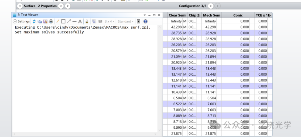Image resolution: width=301 pixels, height=137 pixels.
Task: Click the refresh icon in Text Viewer
Action: [34, 21]
